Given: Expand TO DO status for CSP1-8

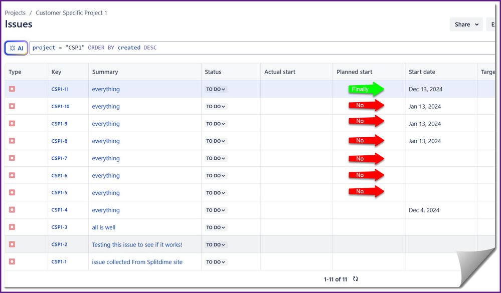Looking at the screenshot, I should click(216, 141).
